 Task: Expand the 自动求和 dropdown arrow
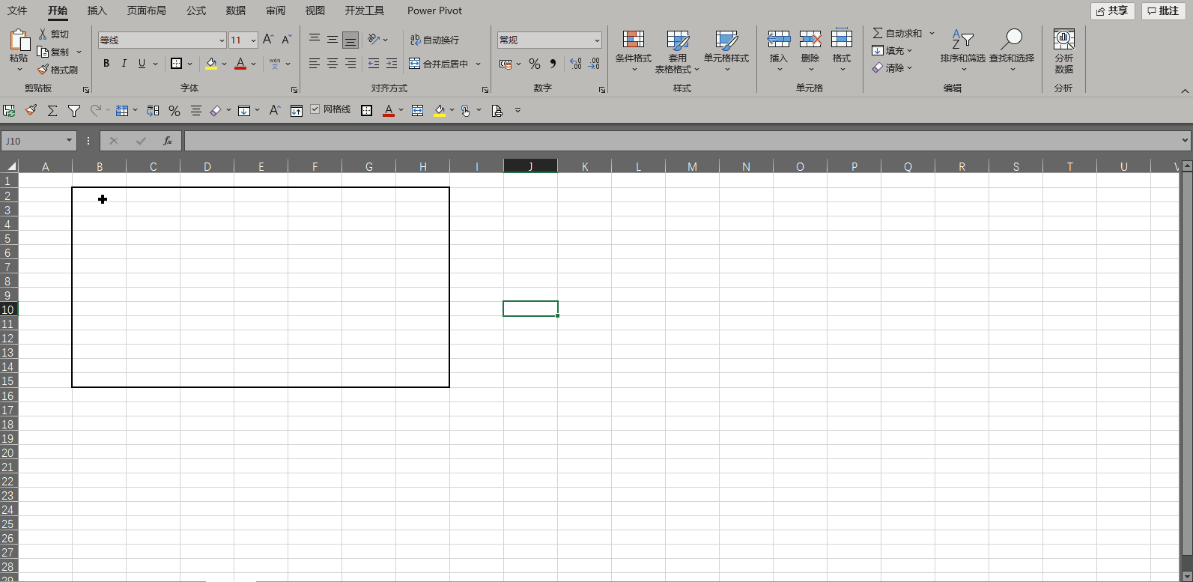click(932, 34)
